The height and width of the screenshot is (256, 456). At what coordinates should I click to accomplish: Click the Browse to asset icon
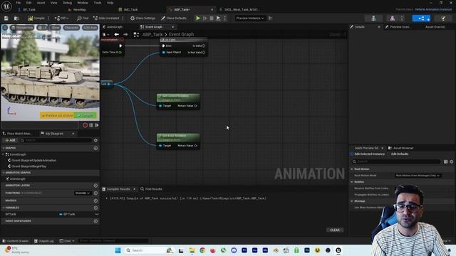pos(16,18)
